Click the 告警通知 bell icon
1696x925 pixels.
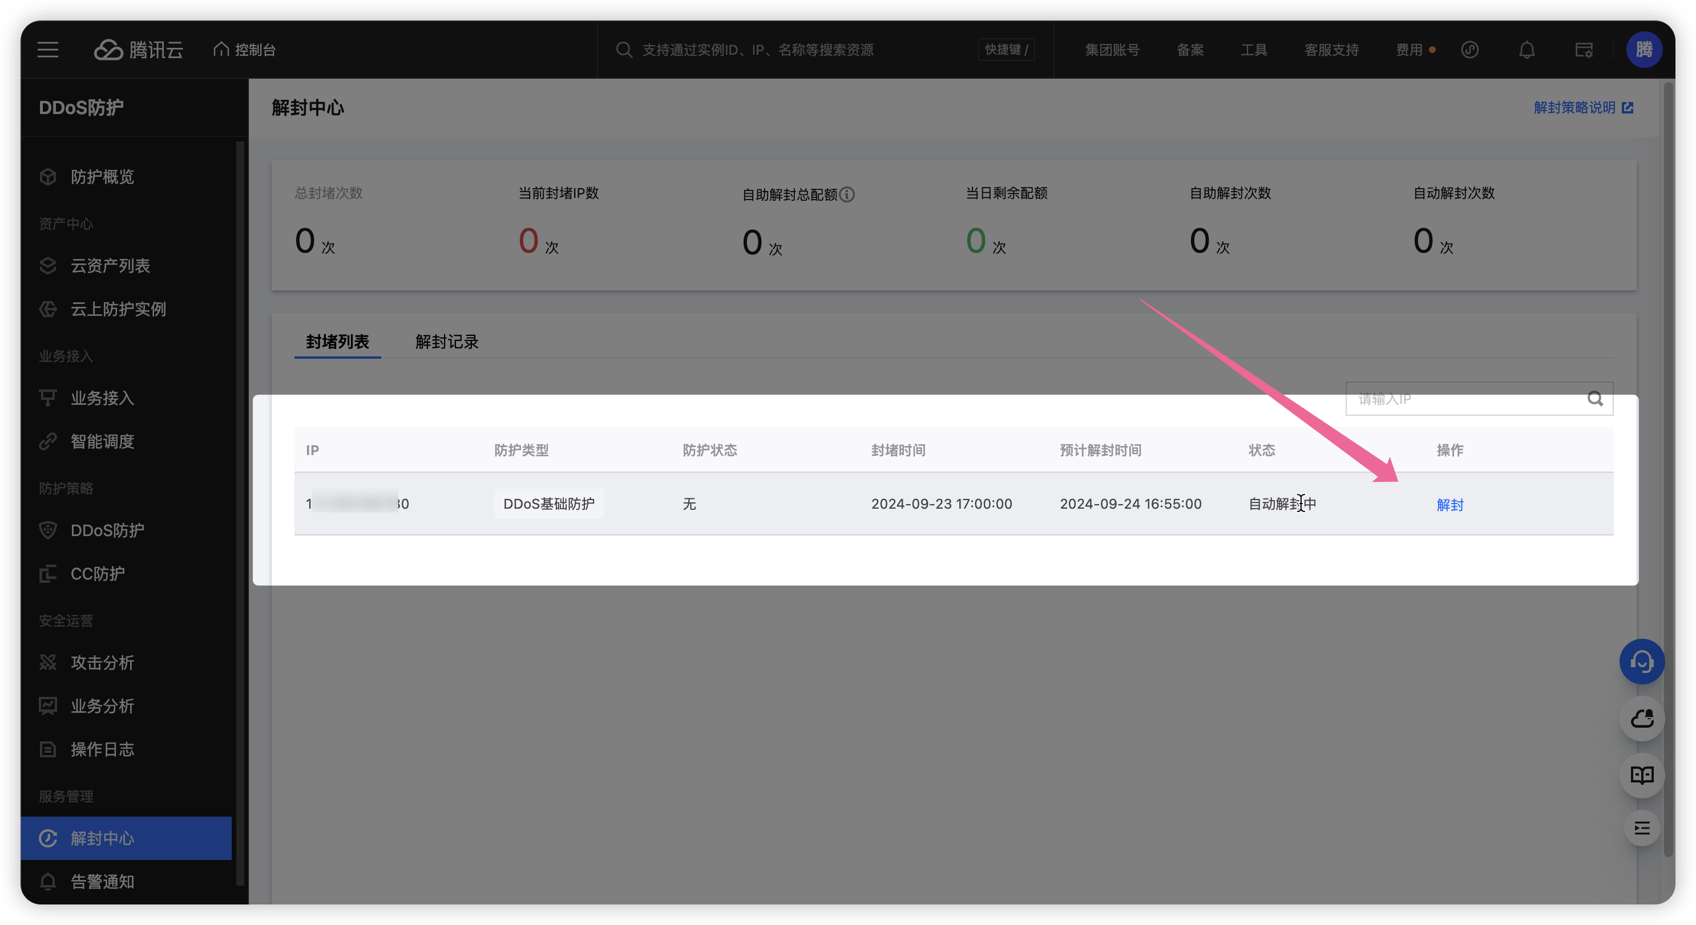pos(48,882)
